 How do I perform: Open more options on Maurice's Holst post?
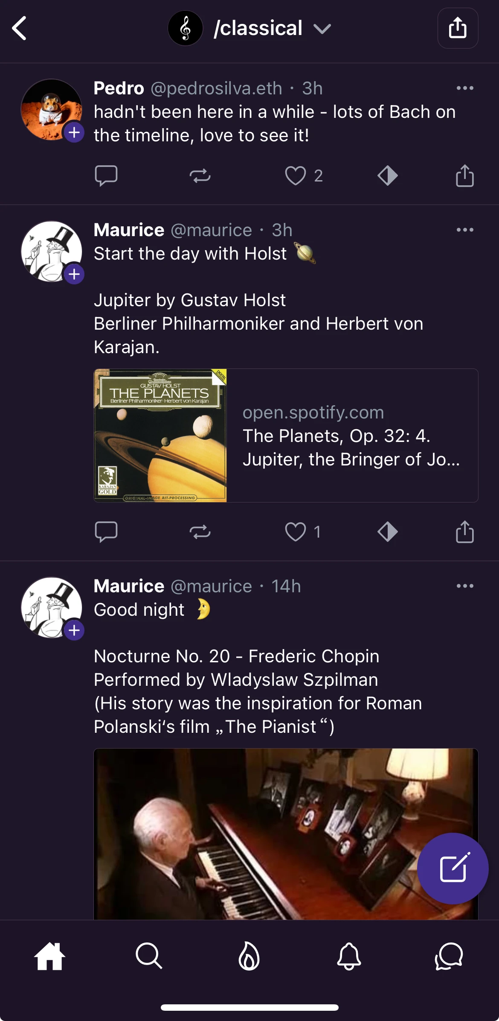tap(464, 230)
